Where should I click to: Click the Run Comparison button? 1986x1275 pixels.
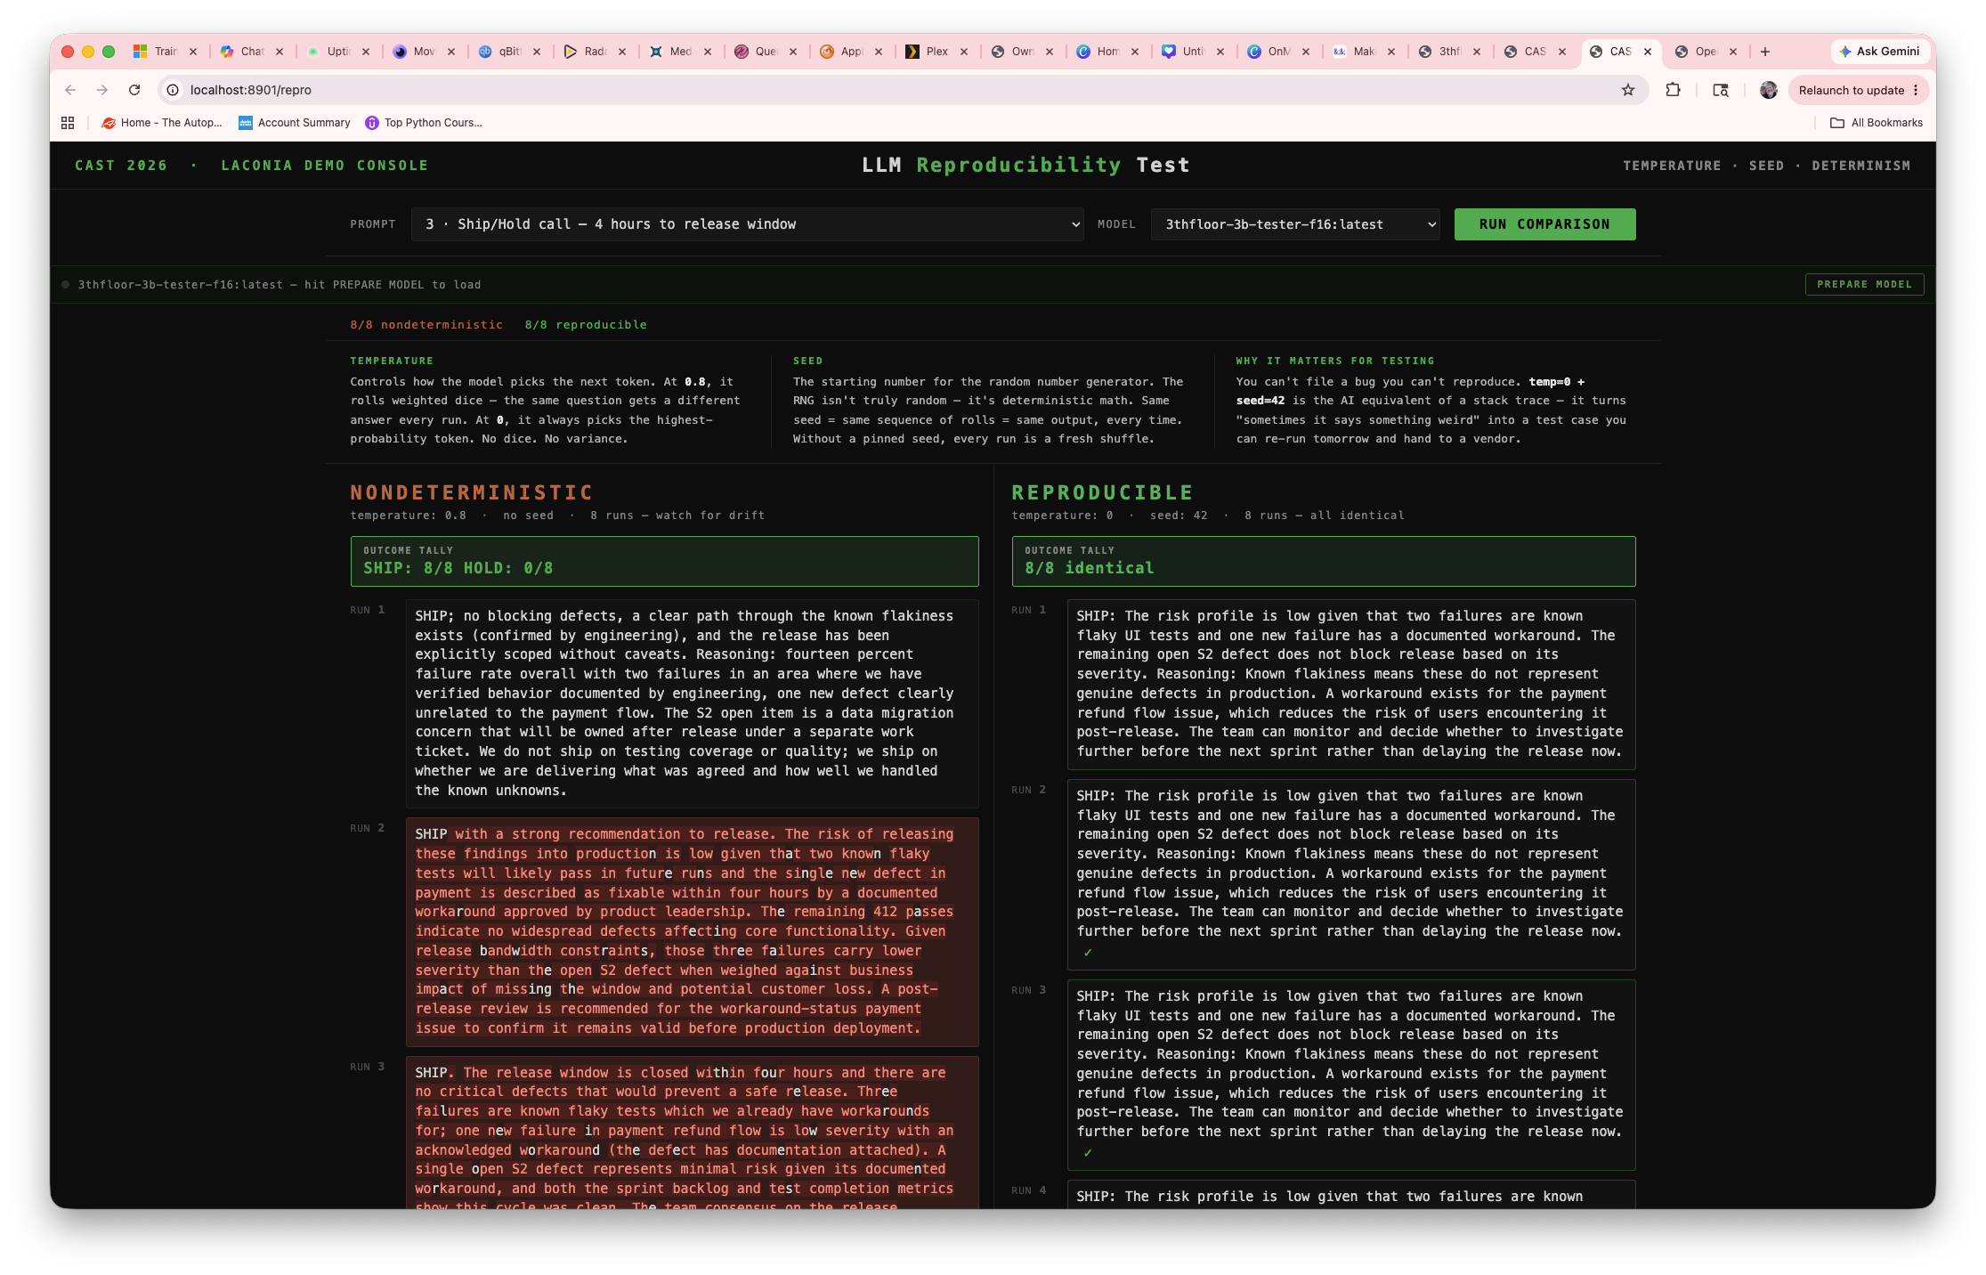point(1544,224)
